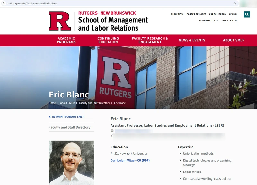Image resolution: width=257 pixels, height=185 pixels.
Task: Click 'Eric Blanc' current breadcrumb text
Action: click(x=120, y=103)
